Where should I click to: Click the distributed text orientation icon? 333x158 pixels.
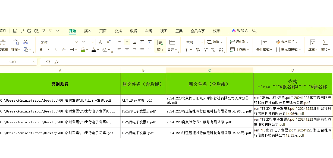click(150, 50)
